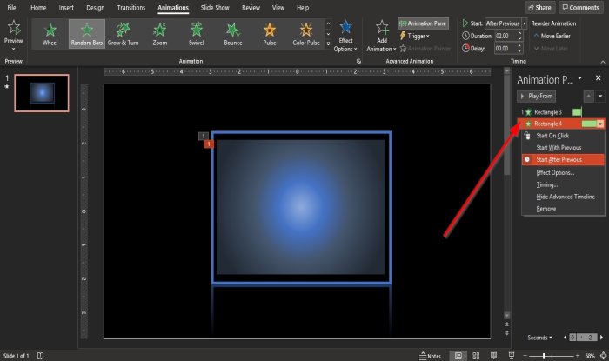The height and width of the screenshot is (361, 609).
Task: Switch to Reading view
Action: click(493, 356)
